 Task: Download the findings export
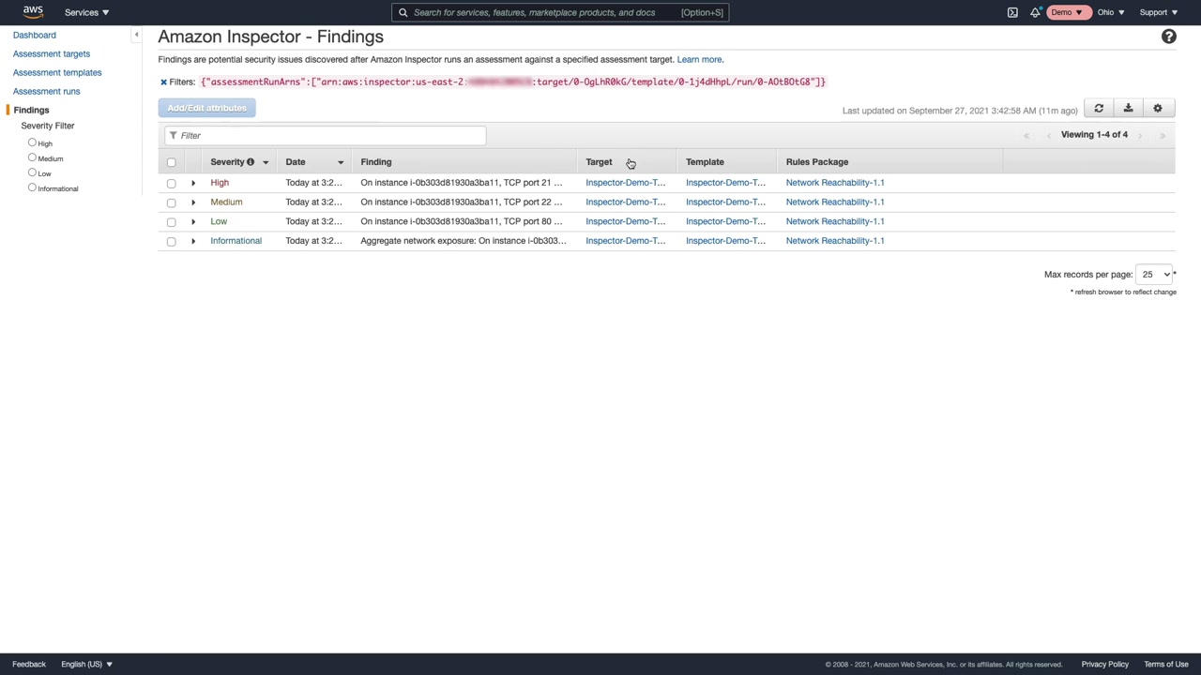pyautogui.click(x=1128, y=109)
